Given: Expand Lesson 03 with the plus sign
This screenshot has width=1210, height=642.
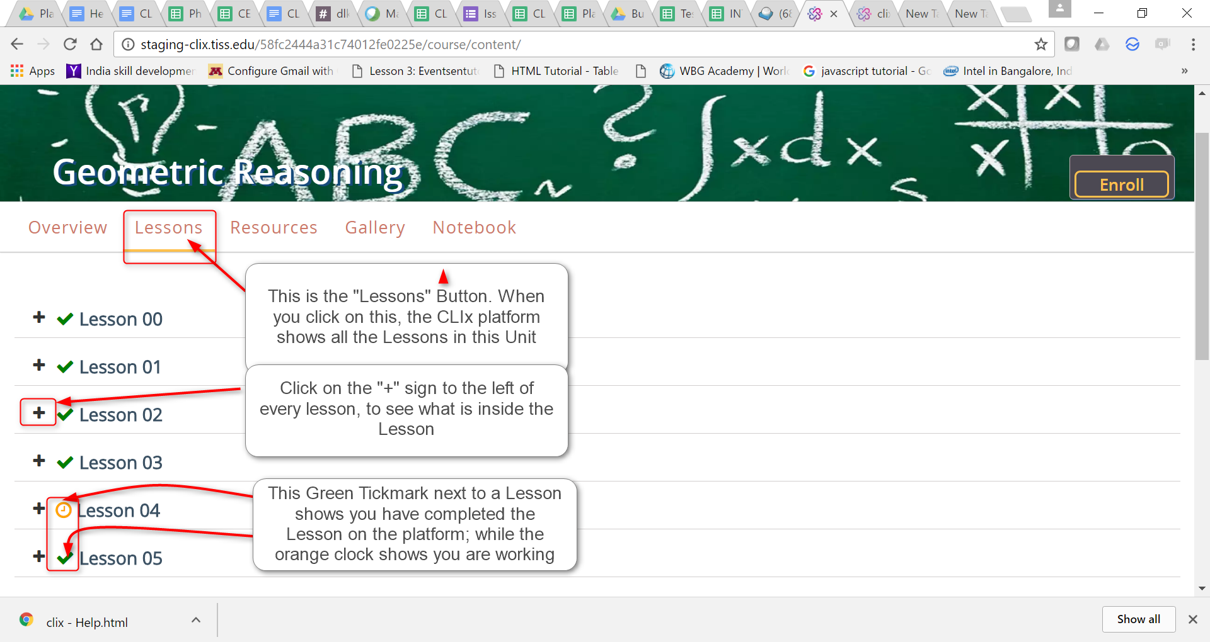Looking at the screenshot, I should pos(39,461).
